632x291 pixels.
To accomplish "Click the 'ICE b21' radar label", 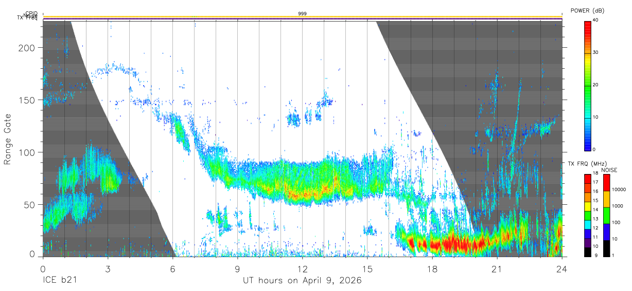I will click(59, 281).
